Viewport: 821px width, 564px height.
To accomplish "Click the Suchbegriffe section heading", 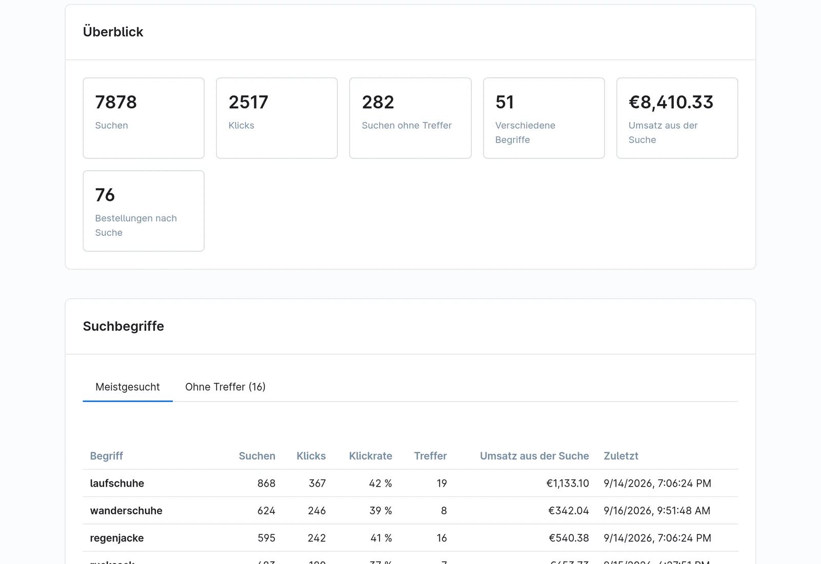I will pos(124,326).
